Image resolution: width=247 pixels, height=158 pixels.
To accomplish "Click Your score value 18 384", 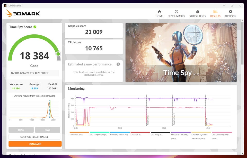I will click(x=16, y=88).
